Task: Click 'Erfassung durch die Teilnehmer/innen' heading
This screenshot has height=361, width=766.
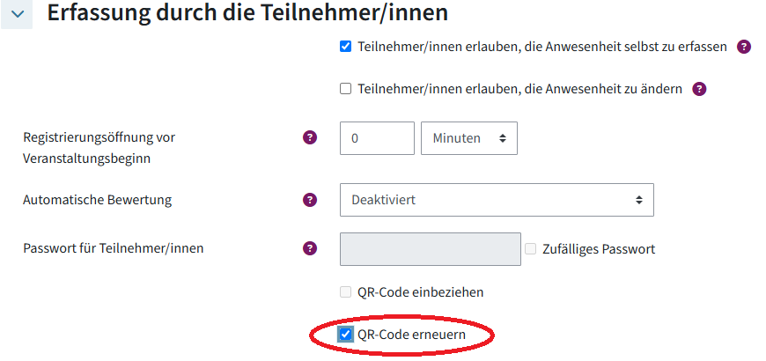Action: point(247,13)
